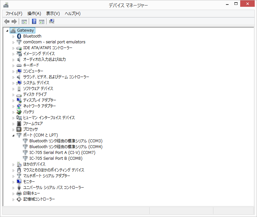Click the Bluetooth logo icon
Viewport: 257px width, 217px height.
coord(19,36)
